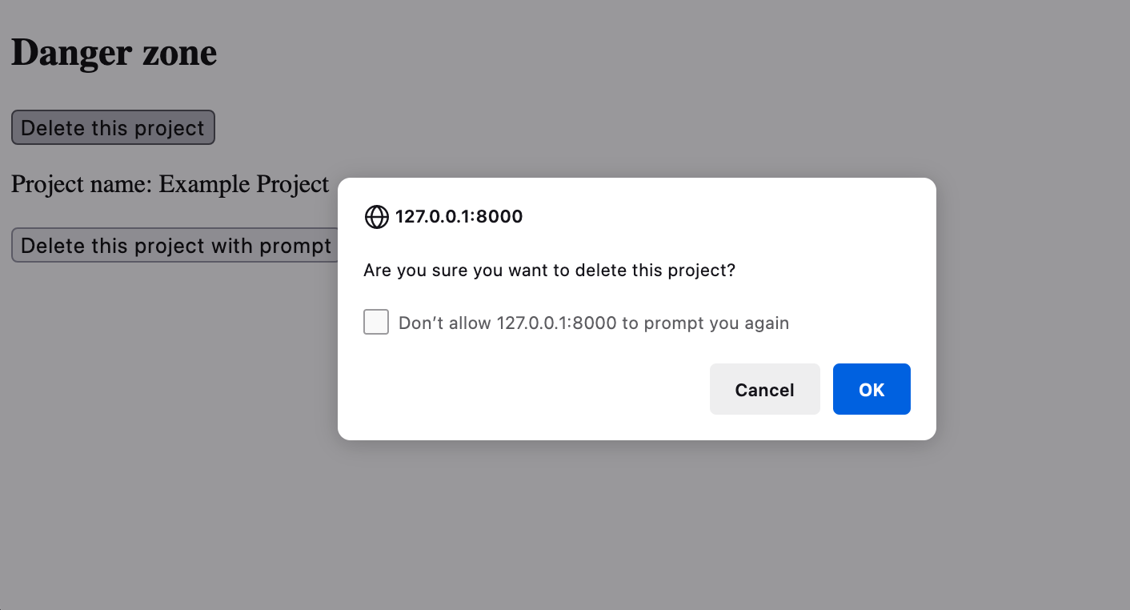Click the Danger zone heading
Viewport: 1130px width, 610px height.
[114, 54]
